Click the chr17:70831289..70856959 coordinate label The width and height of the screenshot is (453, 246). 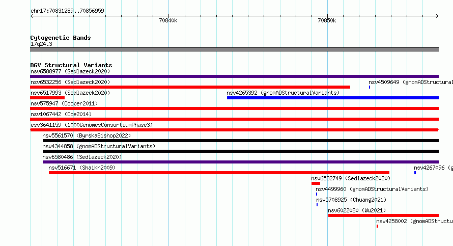67,11
